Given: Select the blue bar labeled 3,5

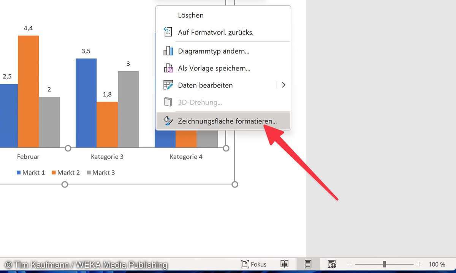Looking at the screenshot, I should click(86, 103).
